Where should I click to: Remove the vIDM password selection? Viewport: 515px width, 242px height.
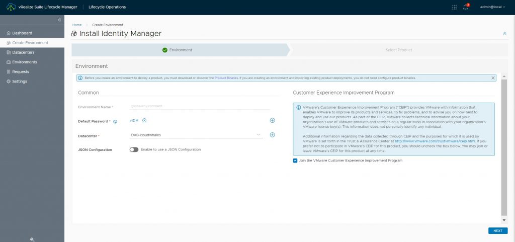(x=144, y=120)
